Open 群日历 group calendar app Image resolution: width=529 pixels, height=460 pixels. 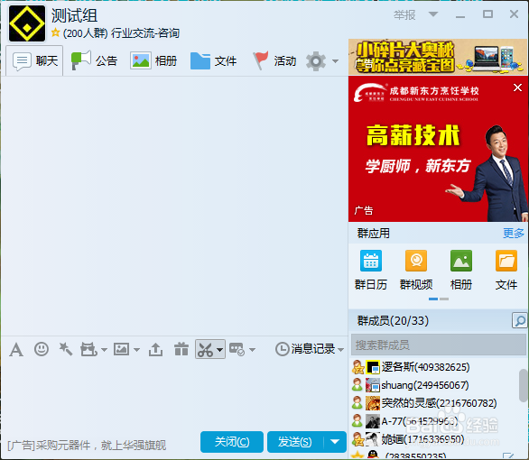click(x=371, y=270)
